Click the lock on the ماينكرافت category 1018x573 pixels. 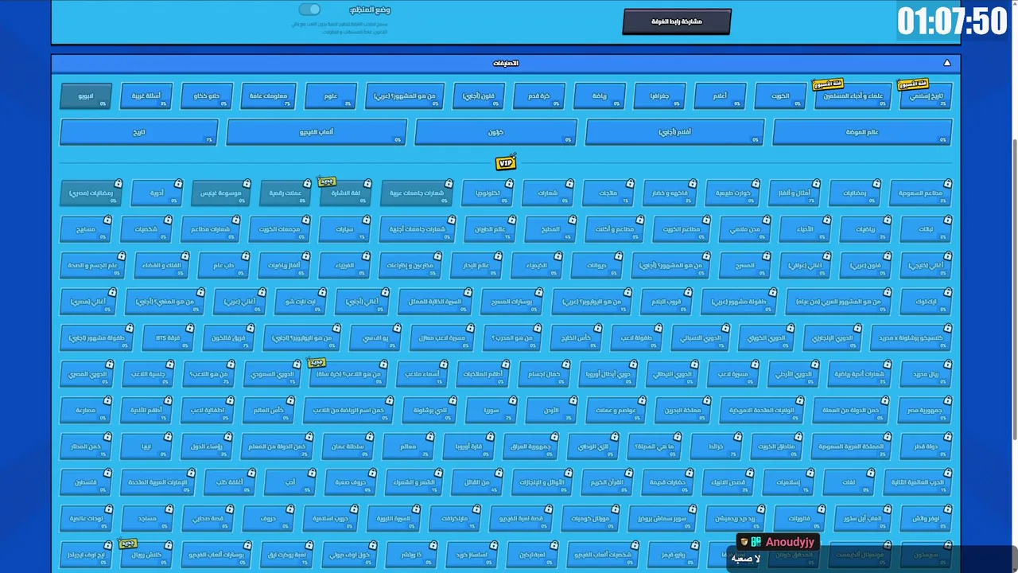coord(476,509)
